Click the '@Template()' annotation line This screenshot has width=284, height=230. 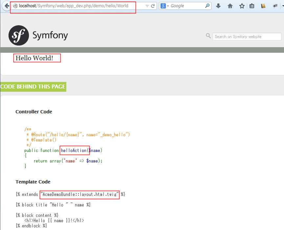pos(41,140)
